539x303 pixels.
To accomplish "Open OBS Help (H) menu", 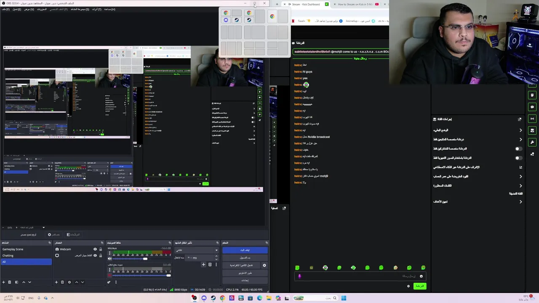I will pyautogui.click(x=110, y=9).
